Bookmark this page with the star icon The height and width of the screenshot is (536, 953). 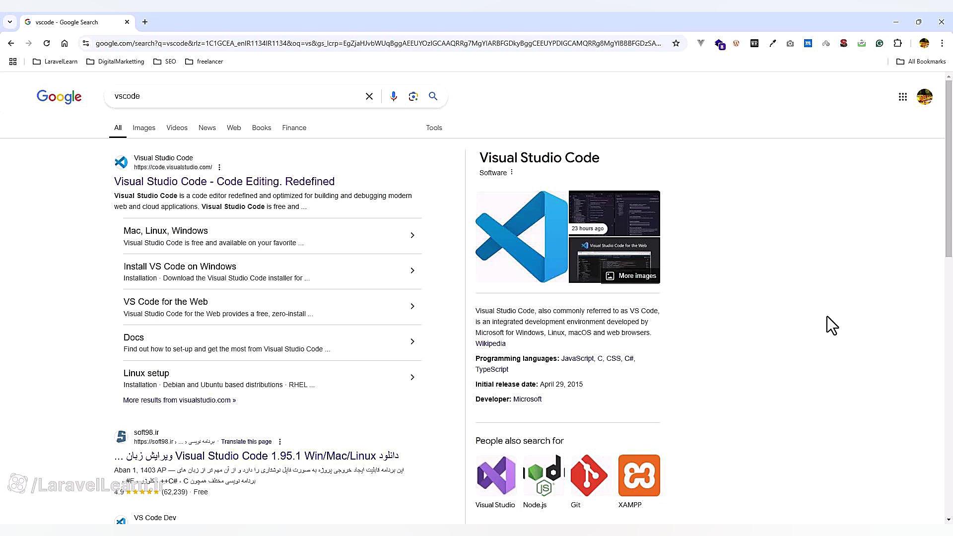[x=676, y=44]
